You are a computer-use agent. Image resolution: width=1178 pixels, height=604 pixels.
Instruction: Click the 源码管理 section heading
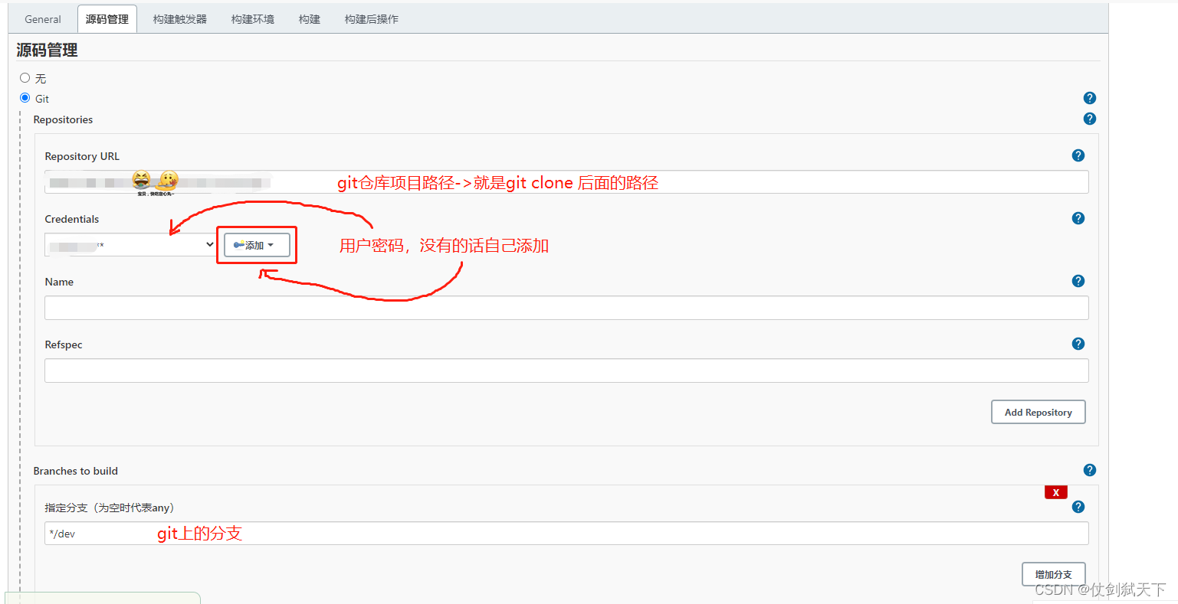coord(48,51)
